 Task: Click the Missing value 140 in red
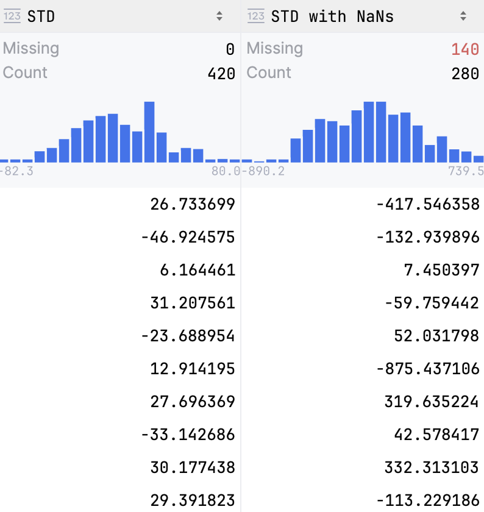[465, 49]
